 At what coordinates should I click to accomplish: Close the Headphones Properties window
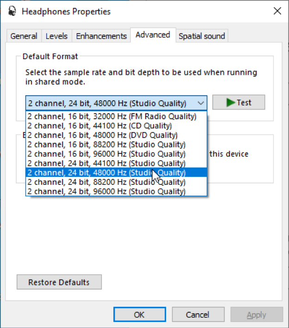pos(277,11)
